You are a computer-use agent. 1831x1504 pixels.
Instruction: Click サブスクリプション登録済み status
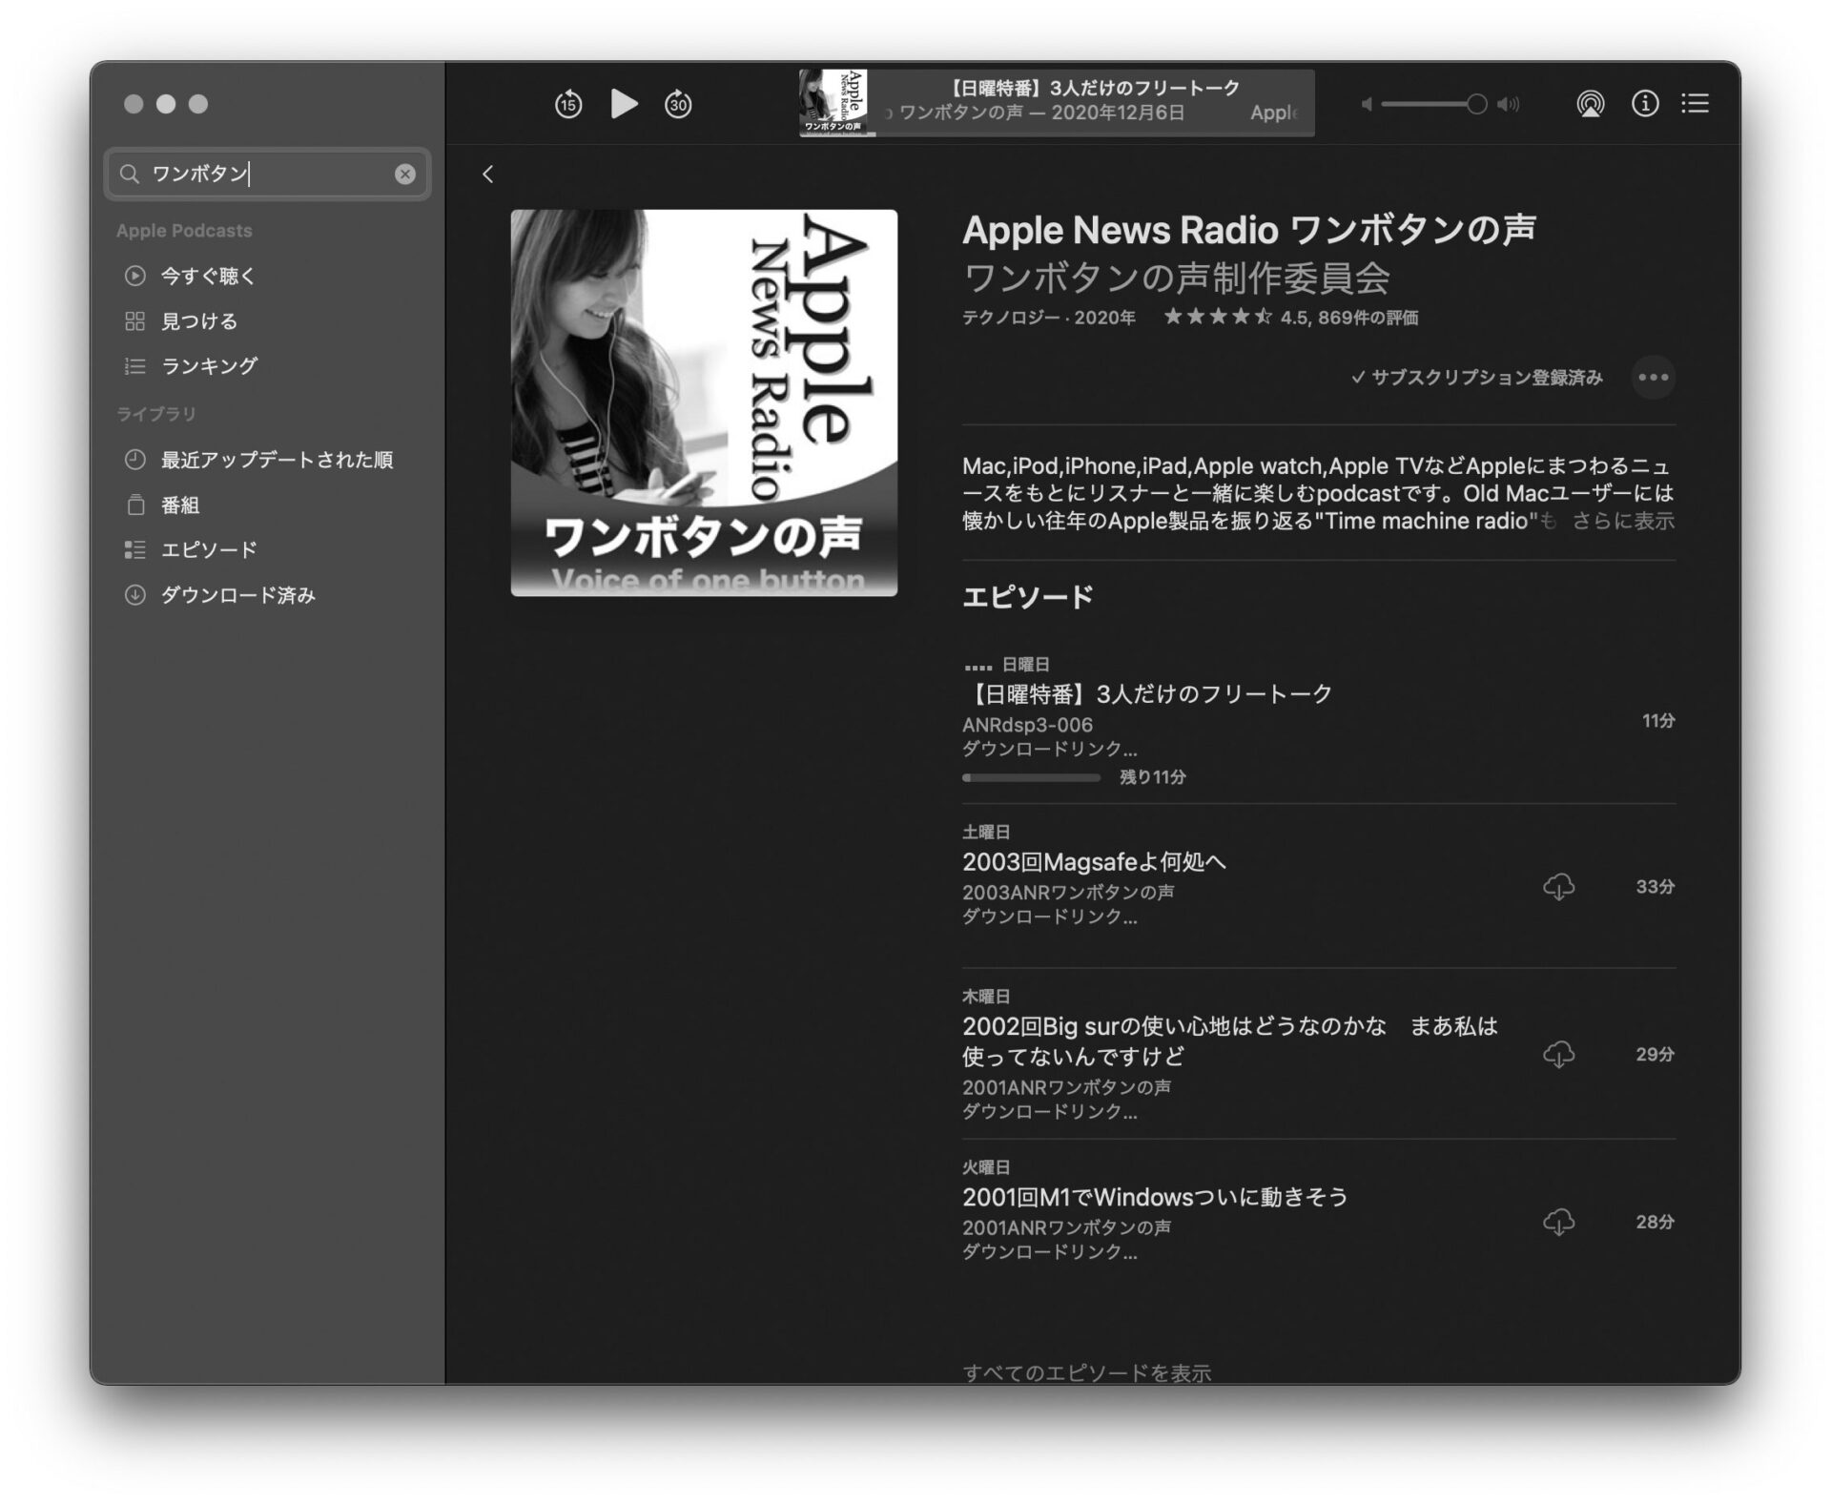1476,378
